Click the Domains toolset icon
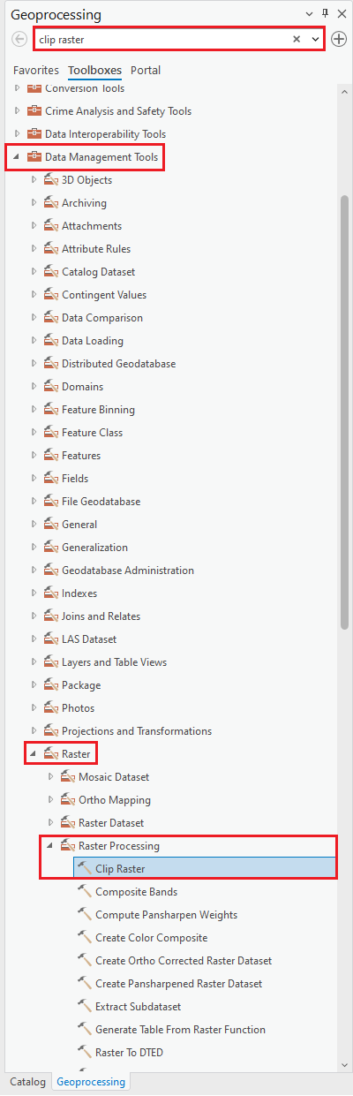This screenshot has height=1096, width=353. 51,387
